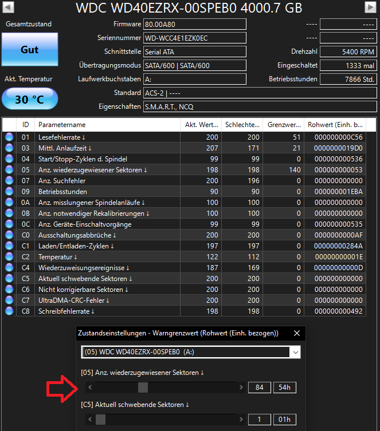Image resolution: width=380 pixels, height=431 pixels.
Task: Sort by the Parametername column header
Action: pos(107,125)
